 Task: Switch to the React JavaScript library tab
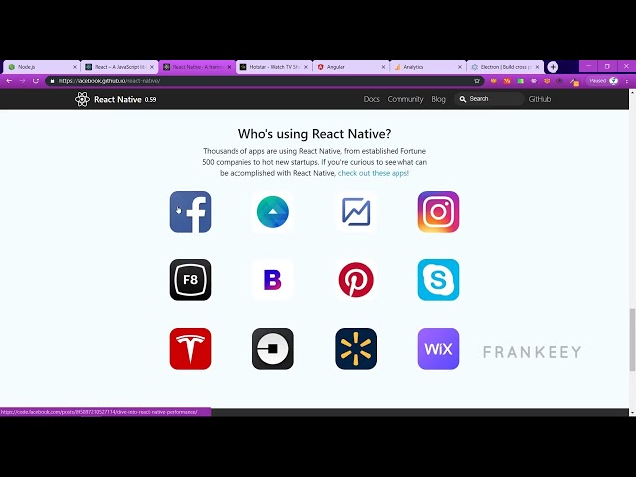point(119,67)
